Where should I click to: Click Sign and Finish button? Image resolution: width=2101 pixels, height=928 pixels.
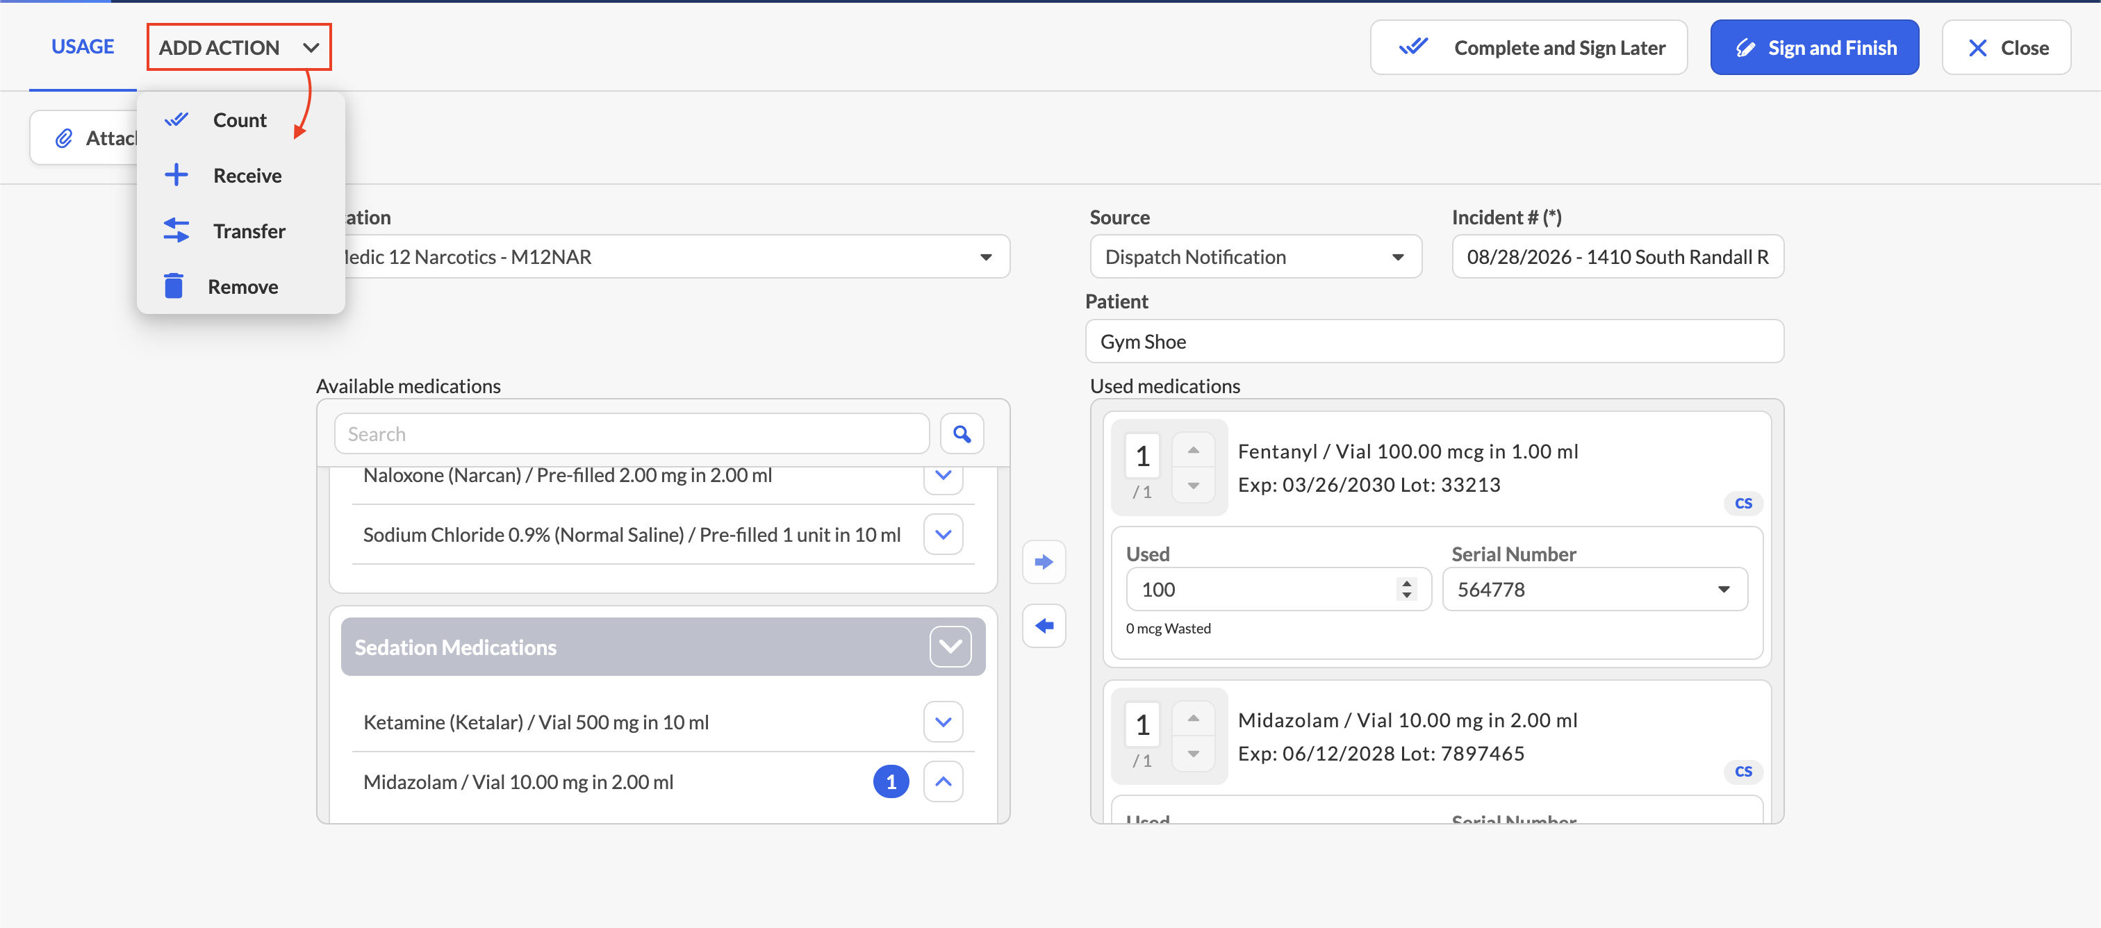point(1814,47)
